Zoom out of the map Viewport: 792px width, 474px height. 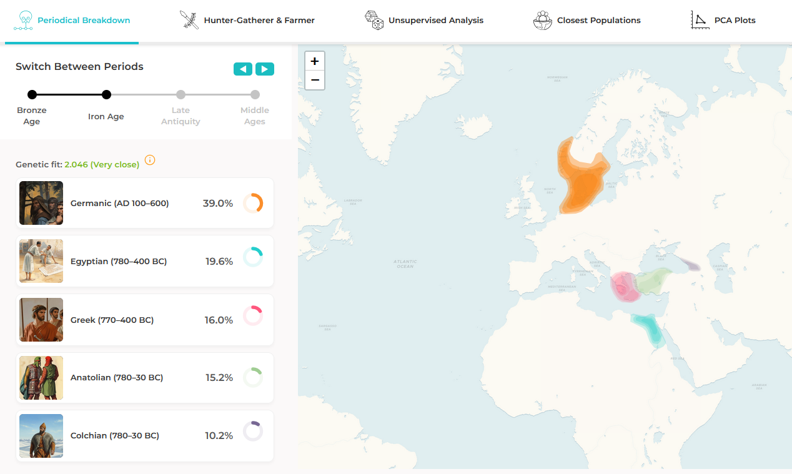(315, 80)
